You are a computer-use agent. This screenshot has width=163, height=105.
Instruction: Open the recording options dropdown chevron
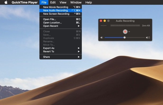pos(129,32)
